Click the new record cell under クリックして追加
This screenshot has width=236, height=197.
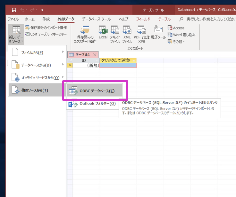(x=118, y=66)
